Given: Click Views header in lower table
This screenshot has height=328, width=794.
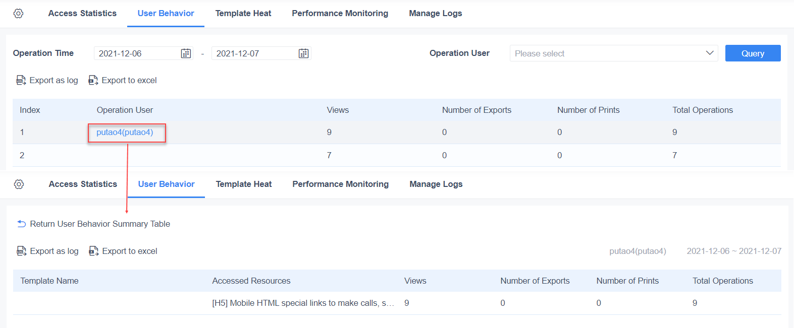Looking at the screenshot, I should pyautogui.click(x=415, y=281).
